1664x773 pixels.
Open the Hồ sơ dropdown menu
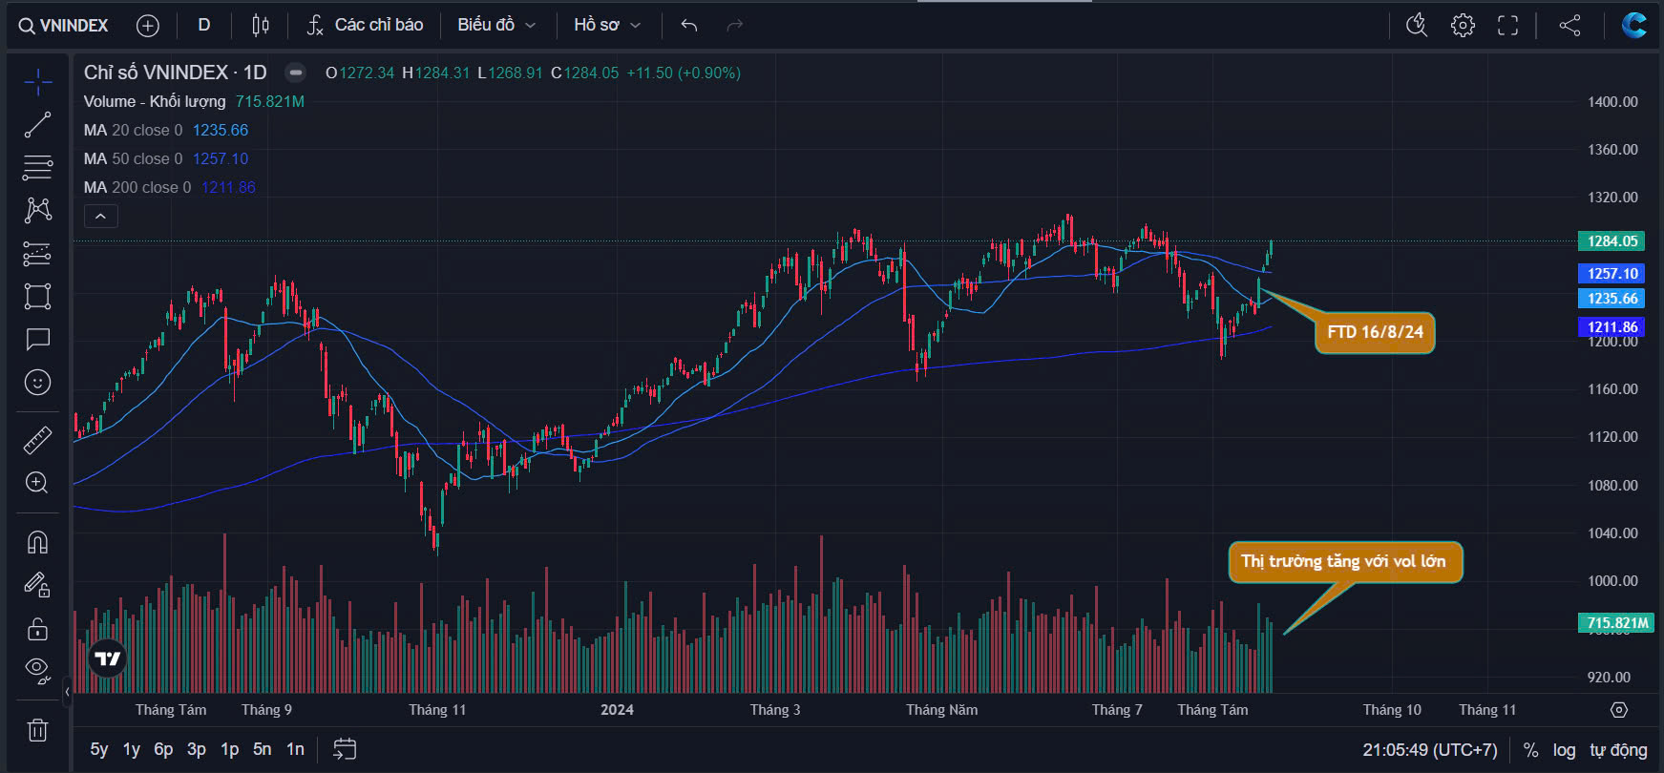coord(606,26)
